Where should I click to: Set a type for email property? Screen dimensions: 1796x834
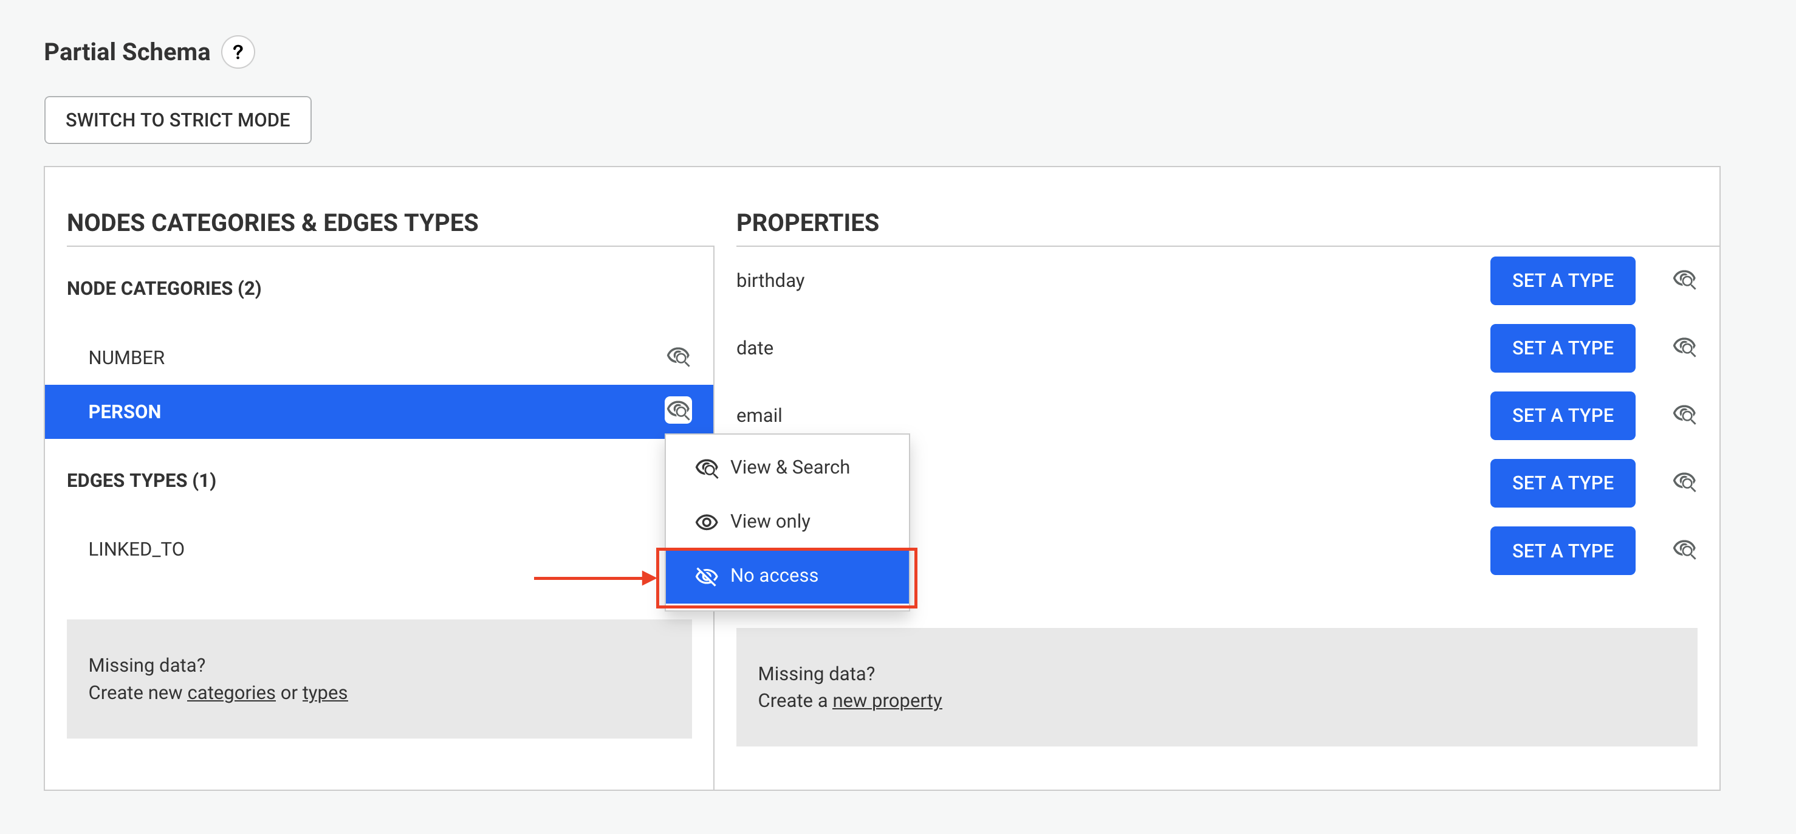(1561, 416)
